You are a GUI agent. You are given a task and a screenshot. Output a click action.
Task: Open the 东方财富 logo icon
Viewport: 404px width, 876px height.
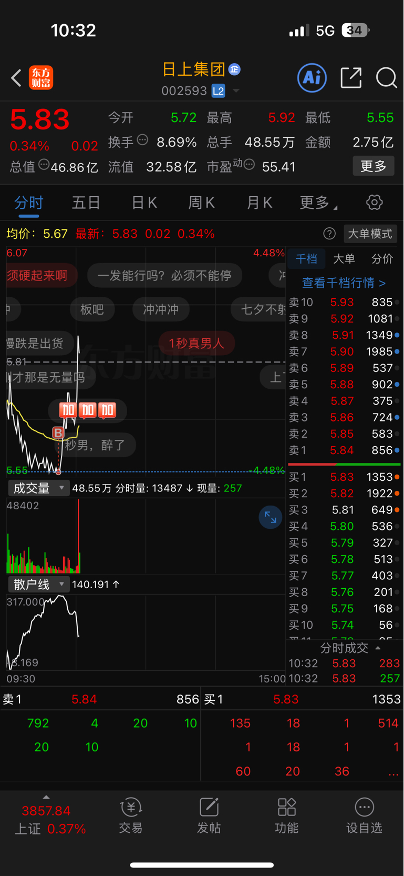click(41, 78)
